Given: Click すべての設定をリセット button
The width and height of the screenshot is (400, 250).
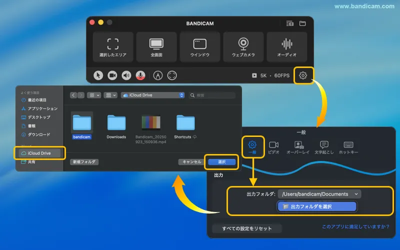Looking at the screenshot, I should pos(247,228).
